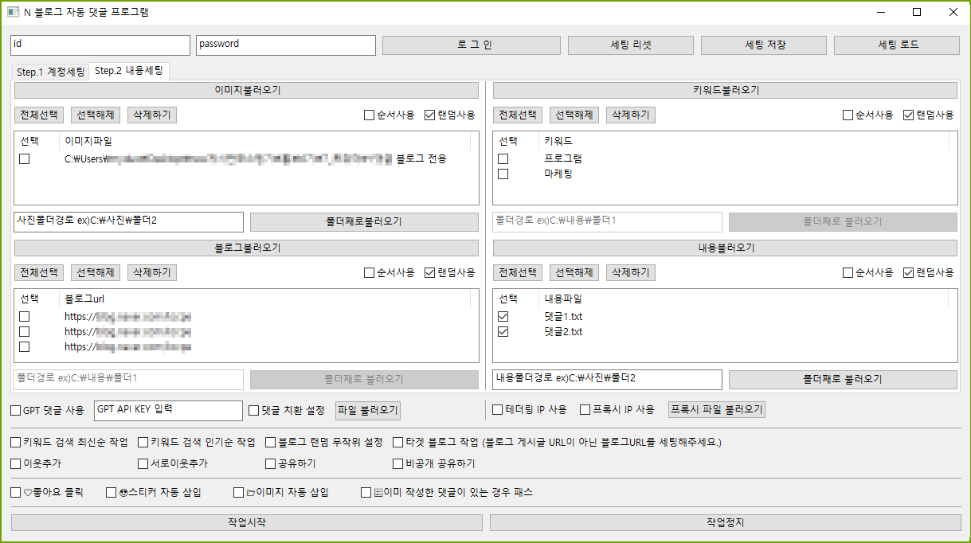Click 전체선택 in the image section
Viewport: 971px width, 543px height.
click(x=39, y=115)
